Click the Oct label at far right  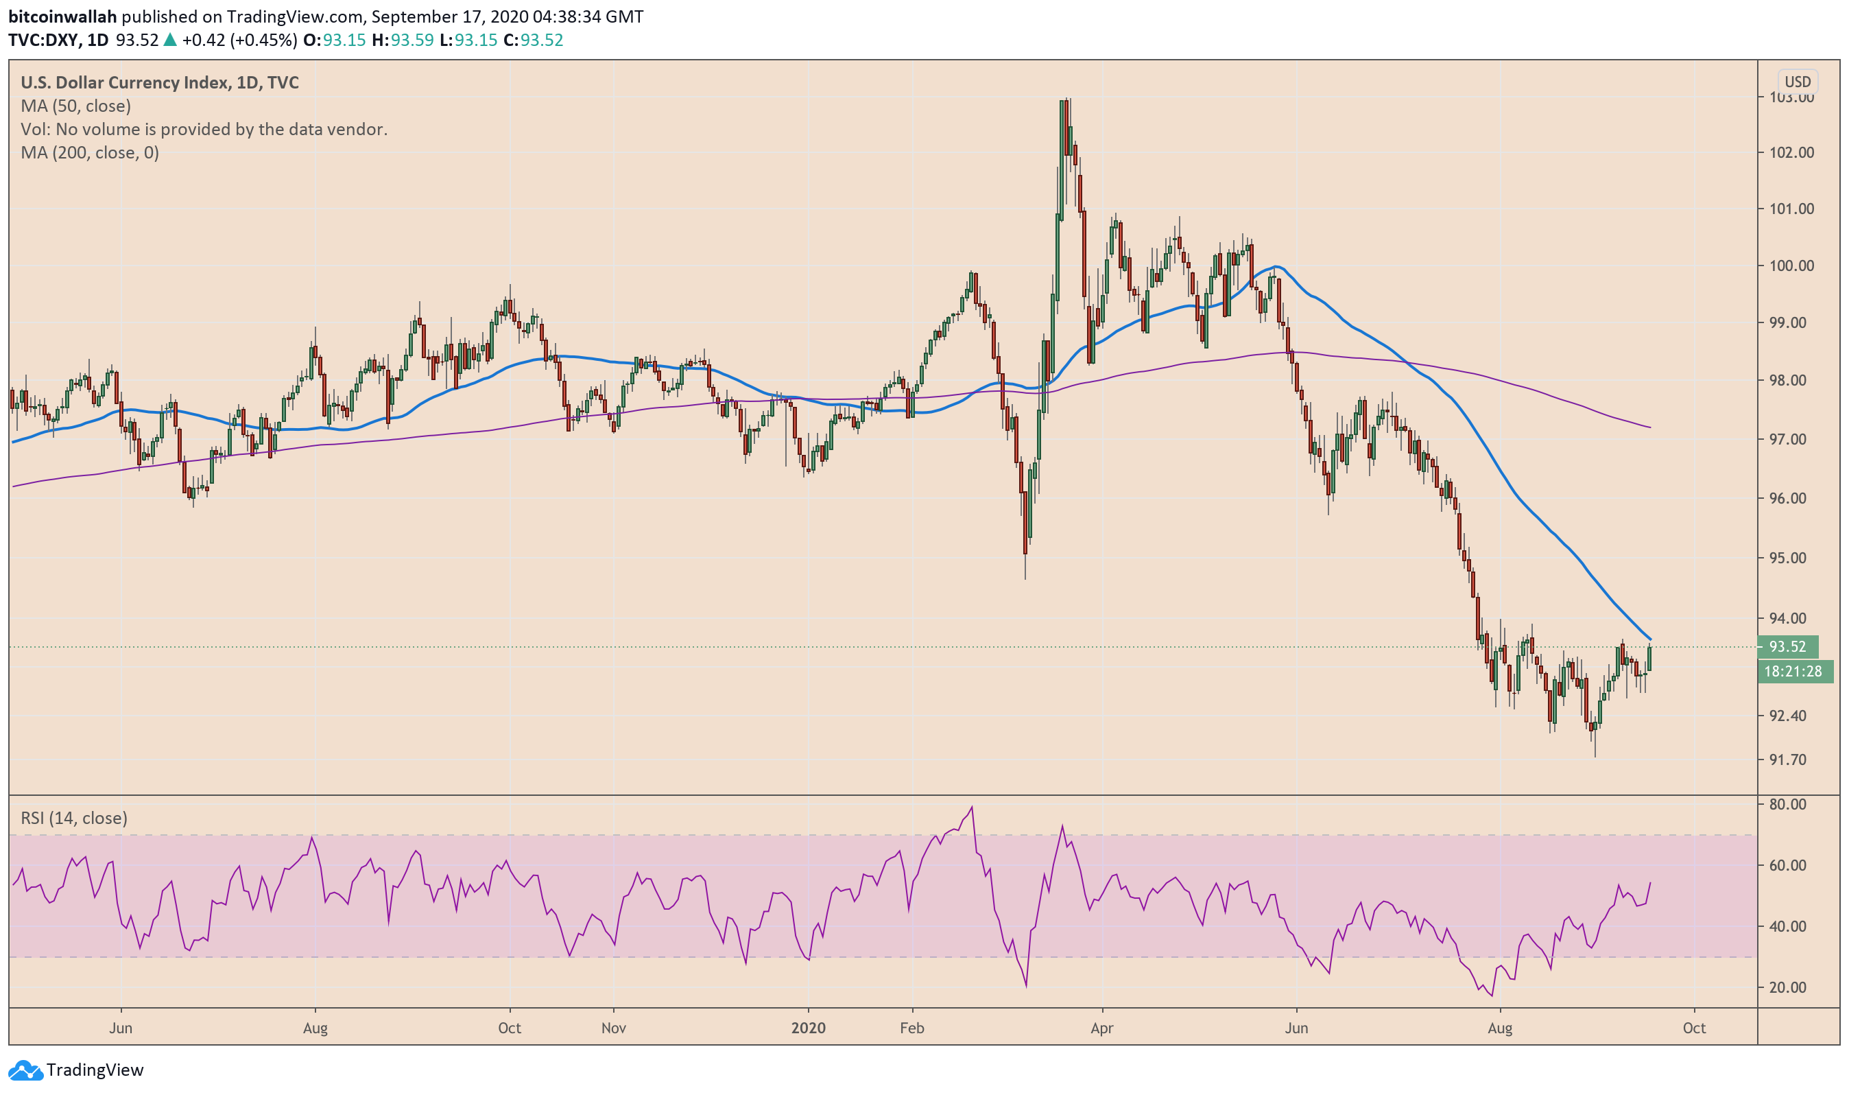coord(1694,1028)
